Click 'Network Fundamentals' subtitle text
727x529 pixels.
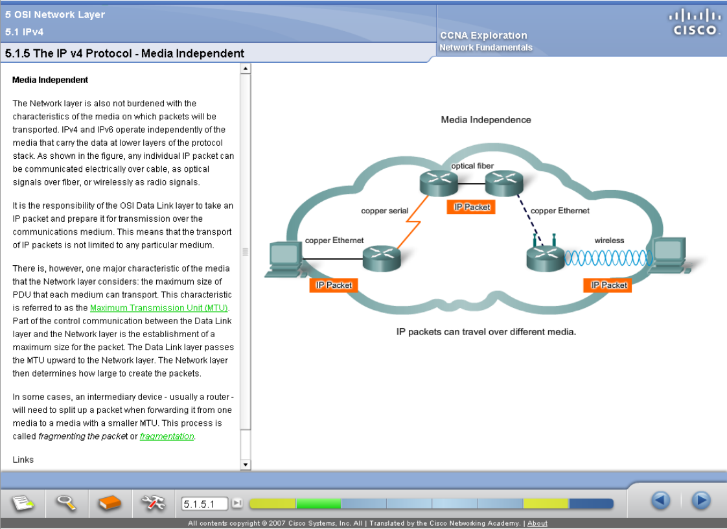[486, 47]
